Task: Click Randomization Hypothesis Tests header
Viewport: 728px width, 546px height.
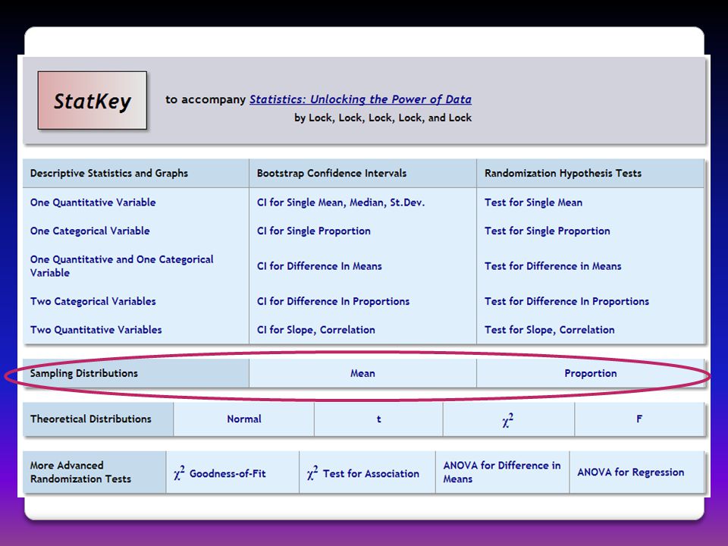Action: pyautogui.click(x=563, y=173)
